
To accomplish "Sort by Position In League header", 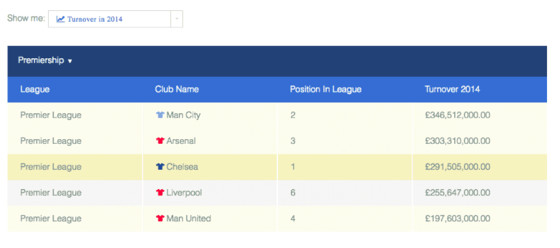I will coord(326,90).
